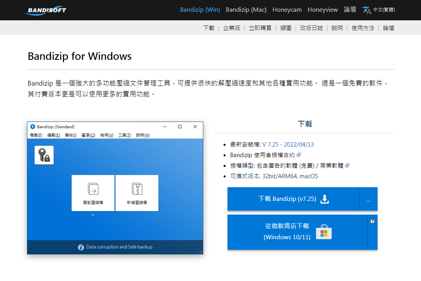Click 從微軟商店下載 (Windows 10/11) button
Viewport: 421px width, 281px height.
coord(297,232)
